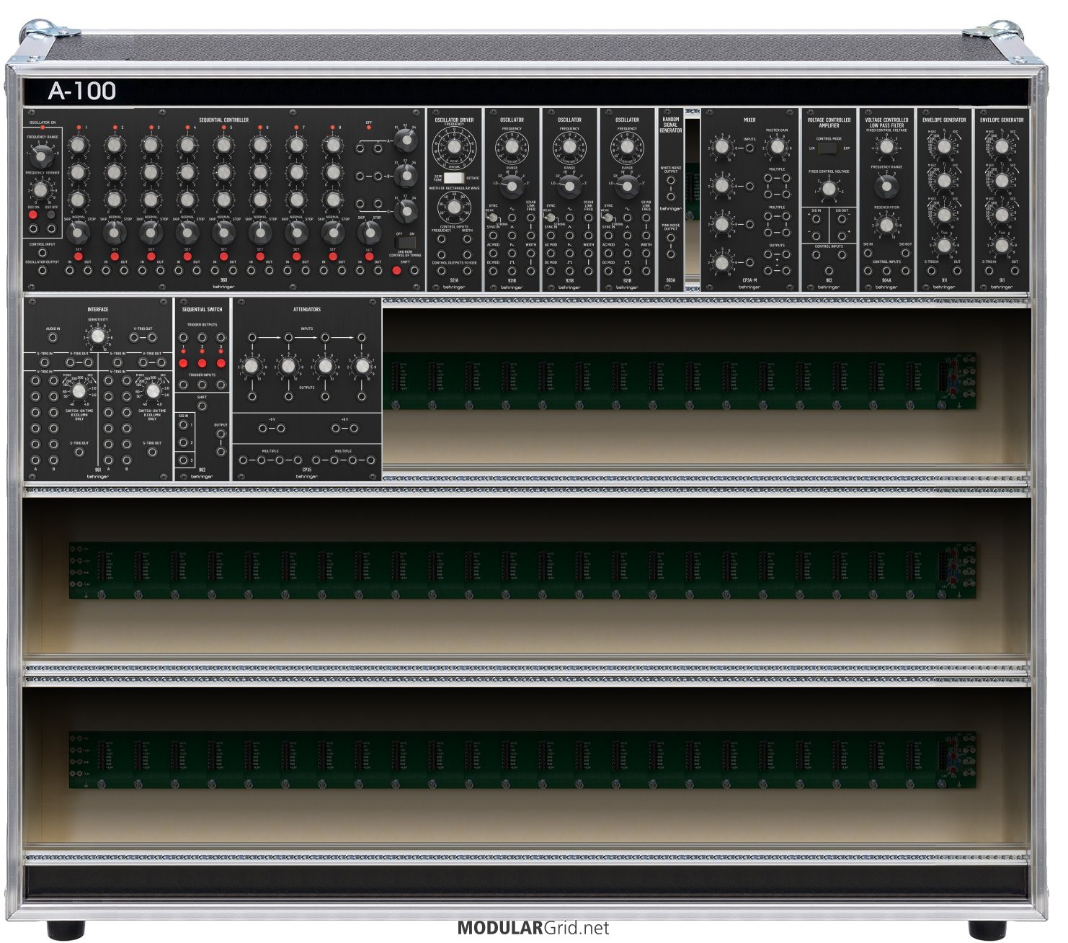Click the red OSC ON button
The width and height of the screenshot is (1068, 943).
tap(33, 215)
